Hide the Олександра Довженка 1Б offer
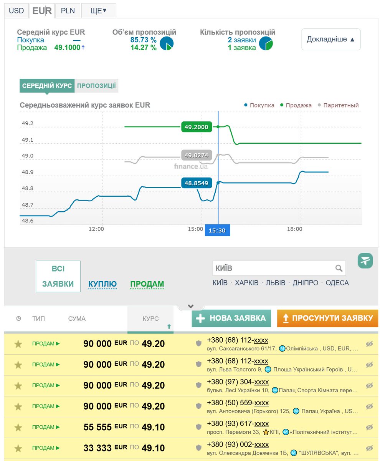Image resolution: width=380 pixels, height=461 pixels. pos(369,448)
